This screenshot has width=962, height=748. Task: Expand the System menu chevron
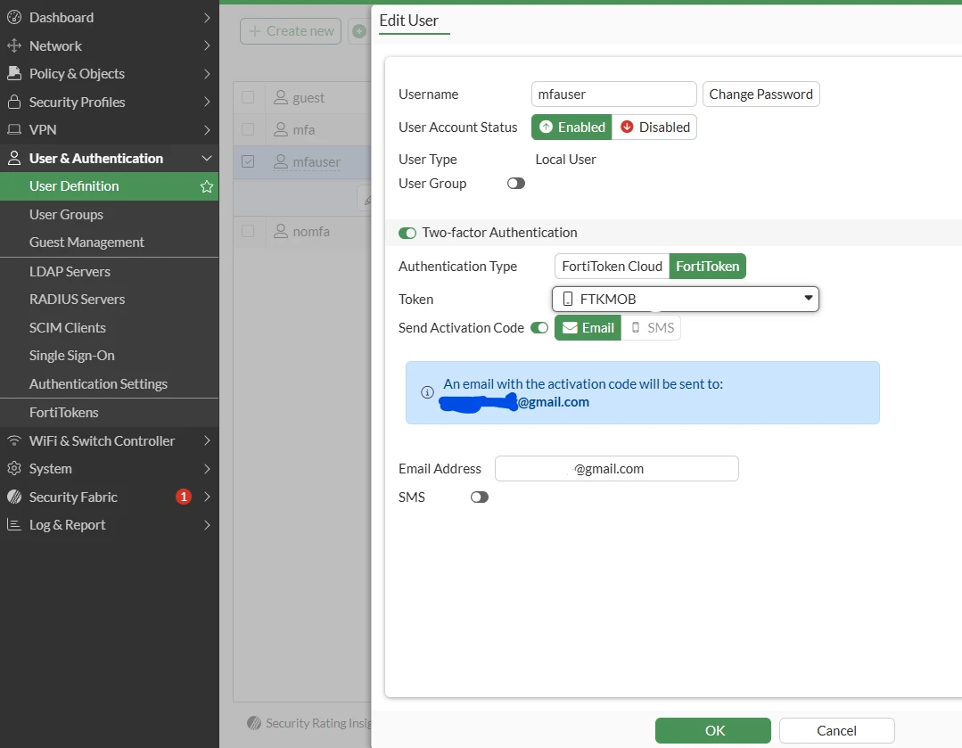point(207,469)
